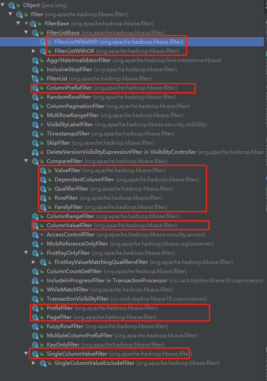Collapse the Object (java.lang) node
The height and width of the screenshot is (381, 267).
(3, 5)
